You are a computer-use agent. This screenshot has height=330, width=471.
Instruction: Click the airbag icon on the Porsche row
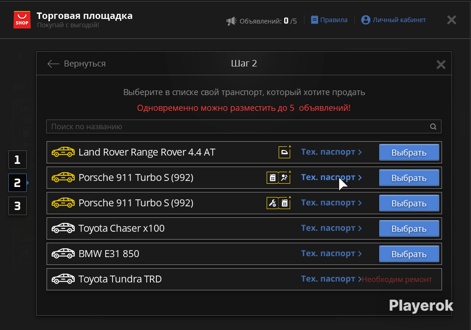pos(284,178)
